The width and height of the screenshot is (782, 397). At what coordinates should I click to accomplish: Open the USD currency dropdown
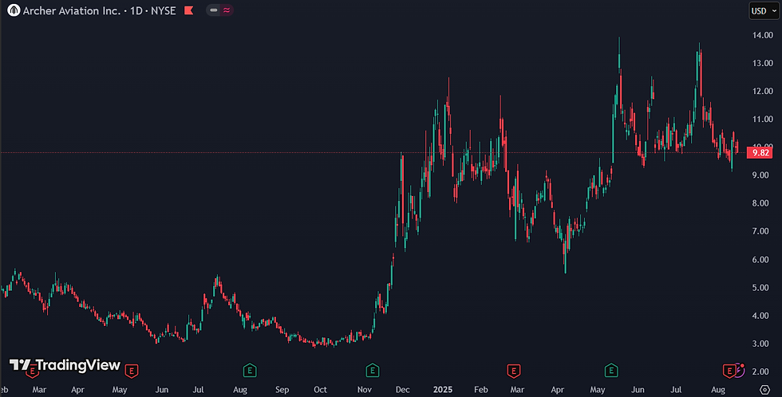pyautogui.click(x=764, y=10)
